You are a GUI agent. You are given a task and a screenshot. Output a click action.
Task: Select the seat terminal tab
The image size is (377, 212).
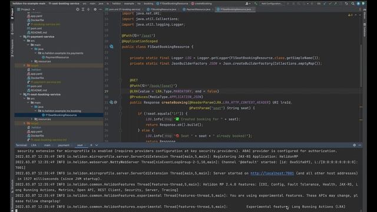coord(80,145)
